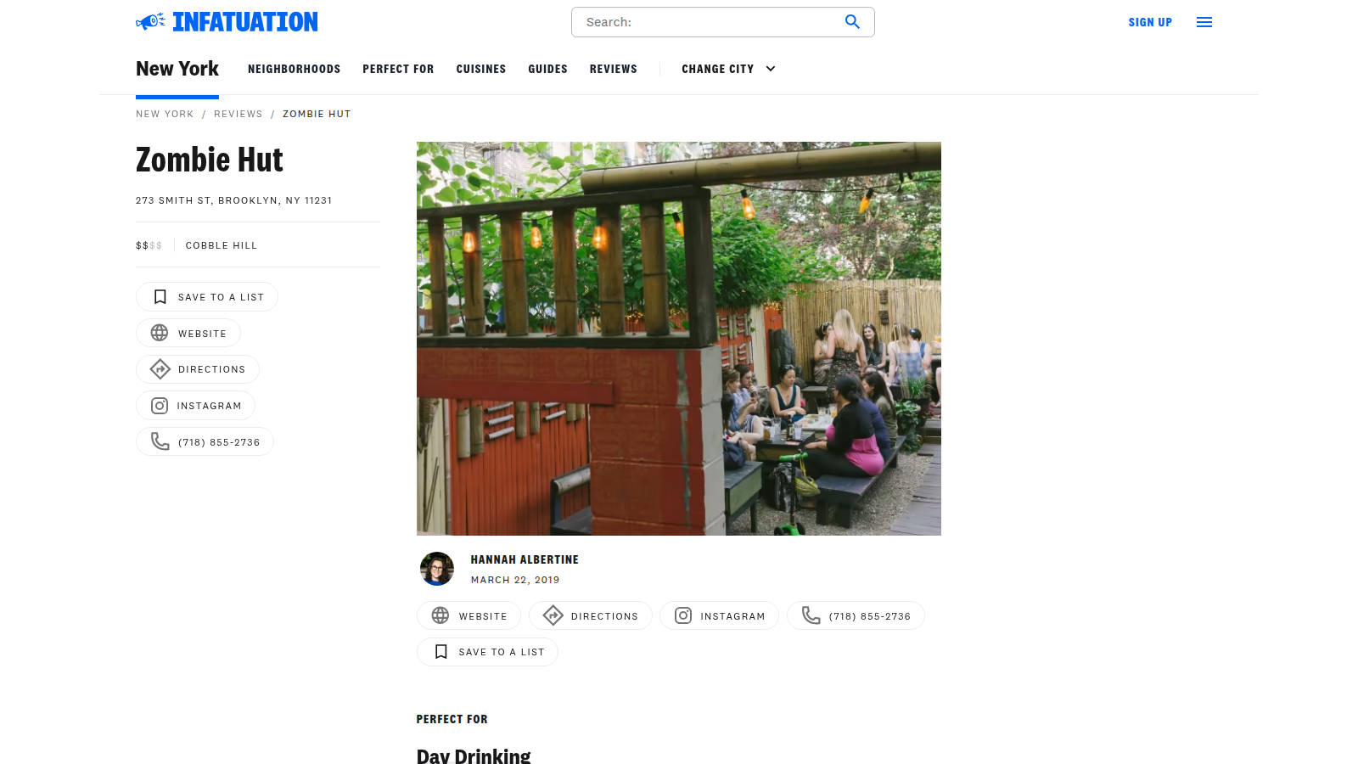Image resolution: width=1358 pixels, height=764 pixels.
Task: Click Instagram icon below author name
Action: click(683, 616)
